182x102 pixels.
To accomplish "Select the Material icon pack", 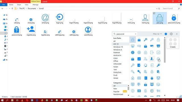I will coord(117,52).
